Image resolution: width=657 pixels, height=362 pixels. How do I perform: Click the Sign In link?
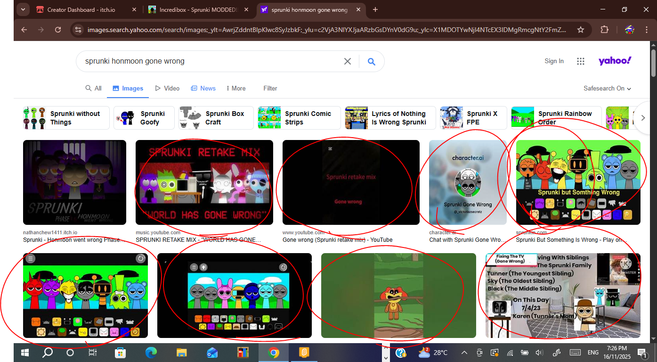[554, 61]
